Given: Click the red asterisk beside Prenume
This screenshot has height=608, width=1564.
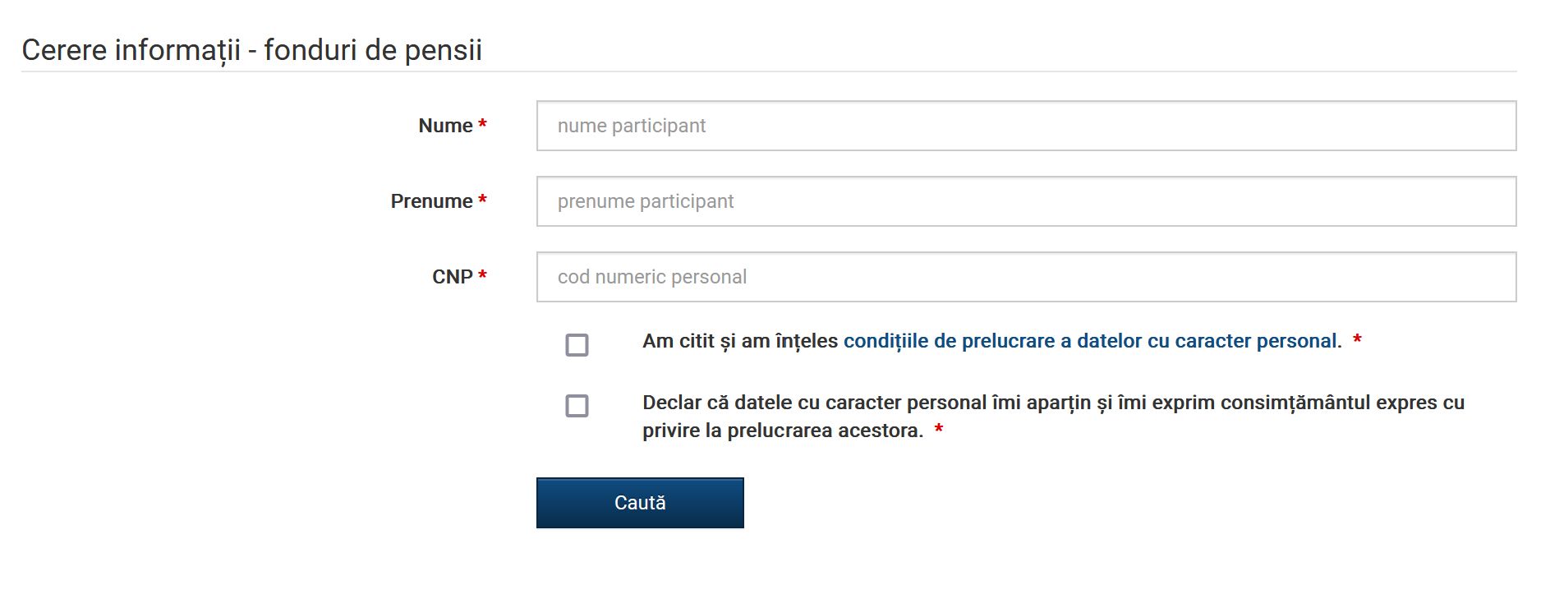Looking at the screenshot, I should tap(483, 200).
